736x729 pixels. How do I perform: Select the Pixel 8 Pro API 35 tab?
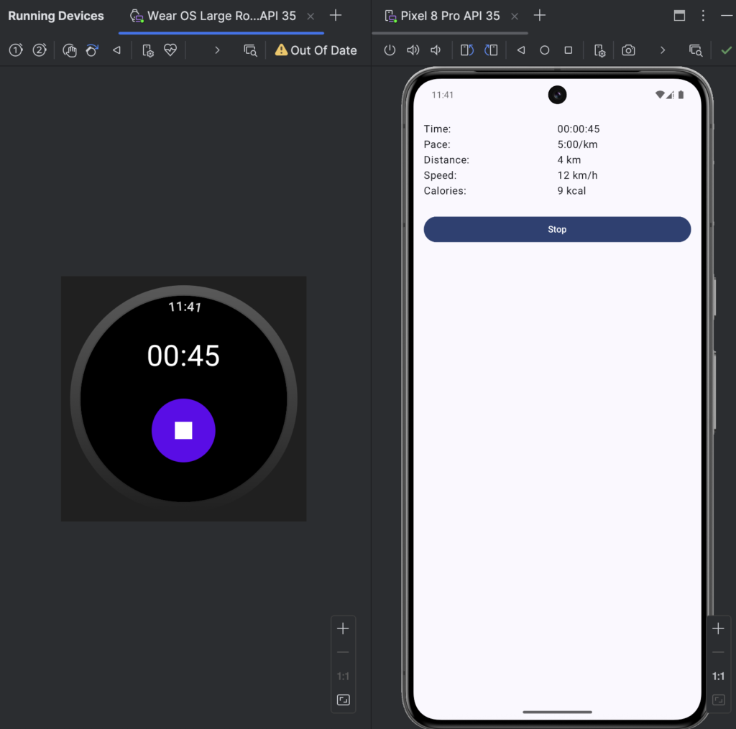pos(449,16)
